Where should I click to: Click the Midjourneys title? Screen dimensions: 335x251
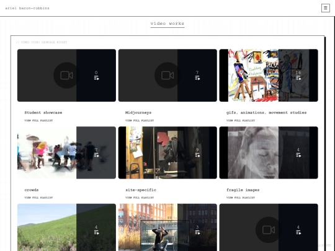click(138, 112)
